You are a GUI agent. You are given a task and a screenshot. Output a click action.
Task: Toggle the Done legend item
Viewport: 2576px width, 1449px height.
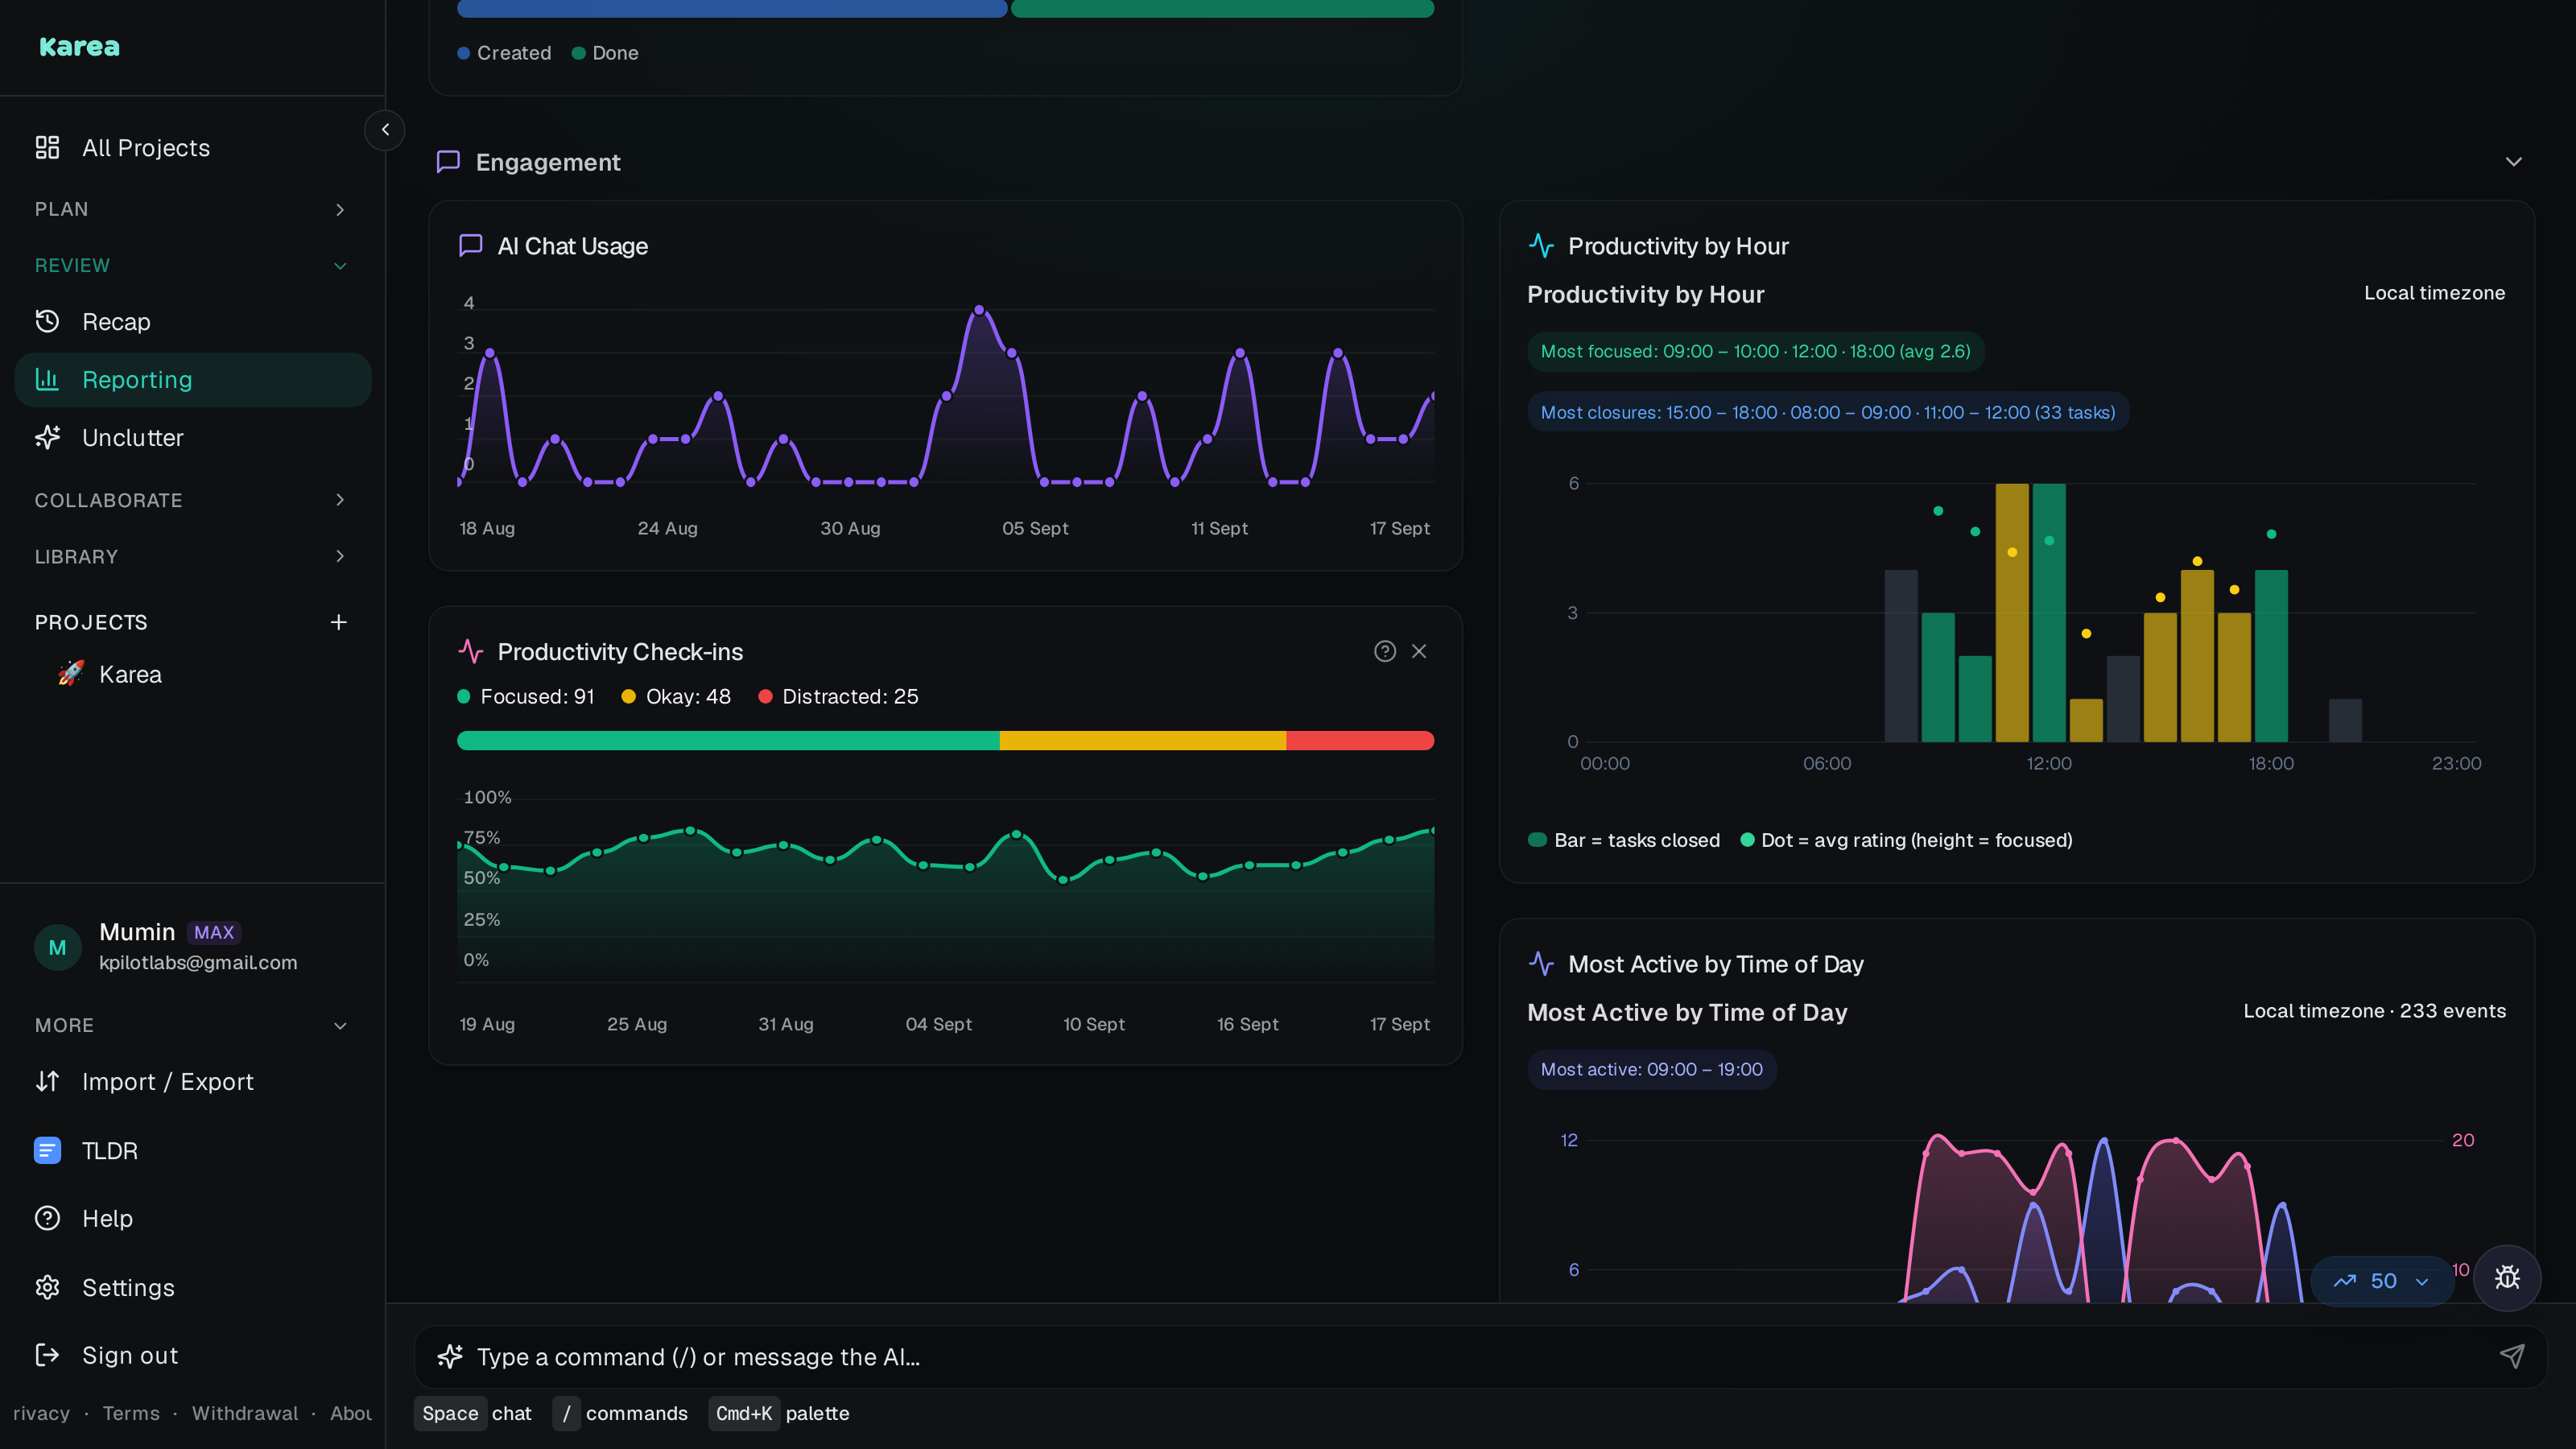point(605,53)
